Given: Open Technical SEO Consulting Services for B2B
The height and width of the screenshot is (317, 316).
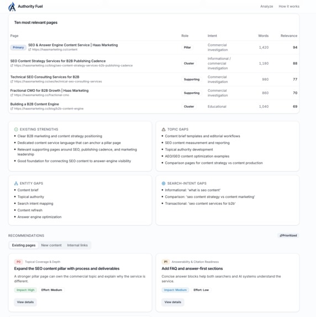Looking at the screenshot, I should (45, 77).
